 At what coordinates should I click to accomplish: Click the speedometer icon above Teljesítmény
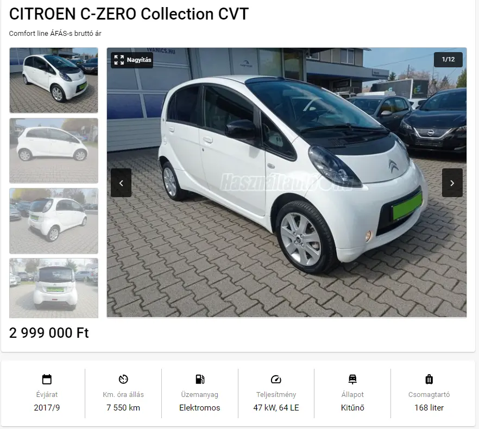pyautogui.click(x=276, y=379)
